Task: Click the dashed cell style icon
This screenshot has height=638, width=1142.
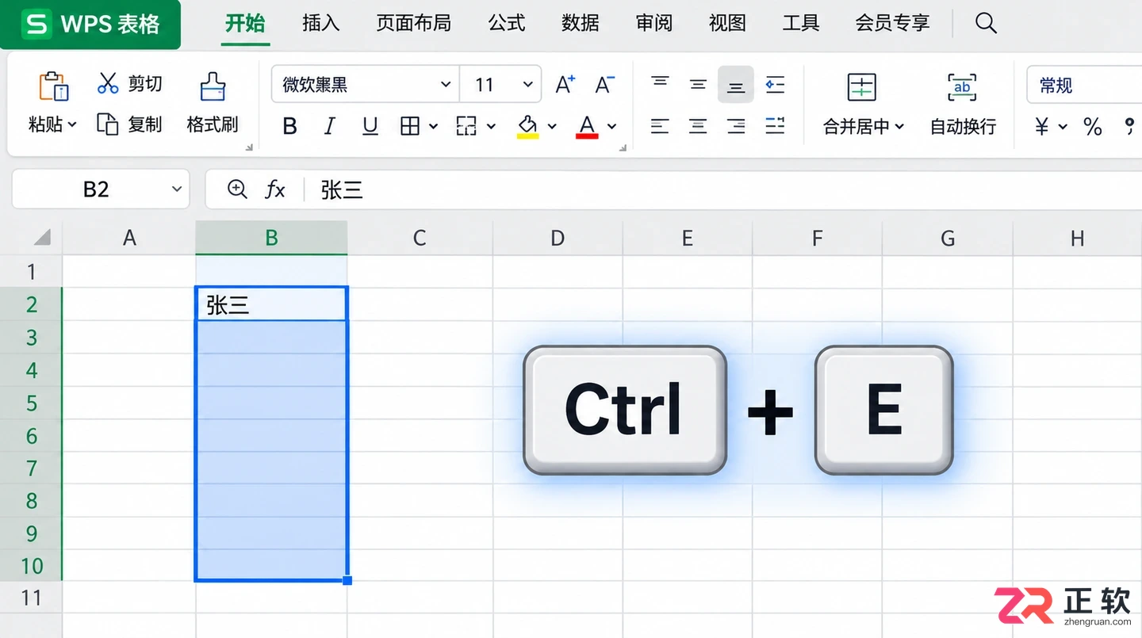Action: pyautogui.click(x=466, y=126)
